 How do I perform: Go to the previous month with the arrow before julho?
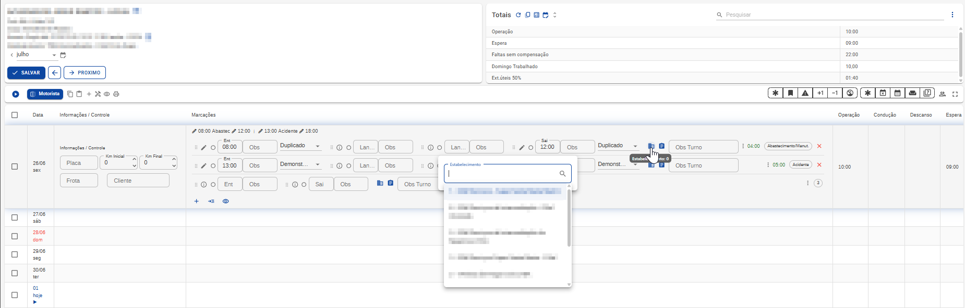coord(11,55)
